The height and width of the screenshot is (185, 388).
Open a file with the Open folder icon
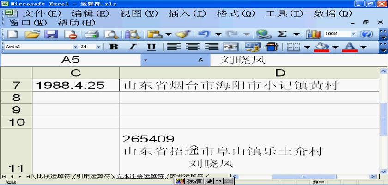coord(31,34)
